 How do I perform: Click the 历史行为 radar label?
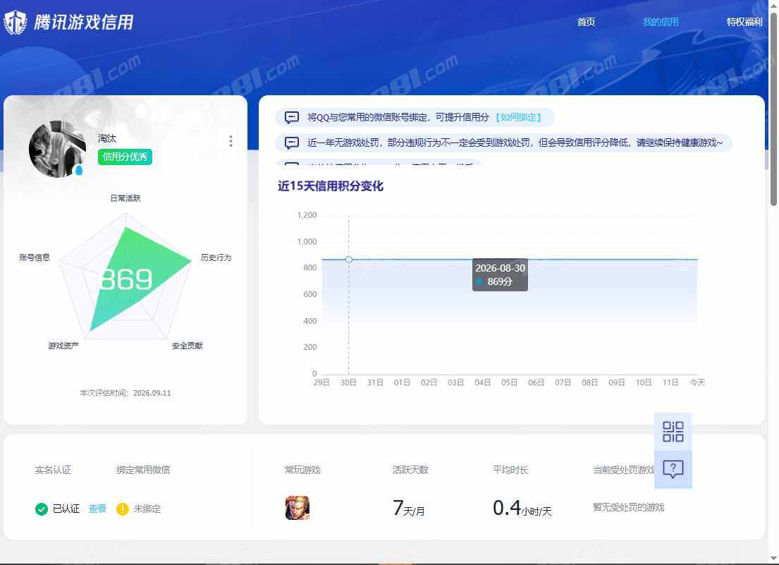pos(216,257)
